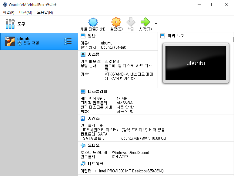
Task: Click the New (새로 만들기) toolbar icon
Action: tap(93, 22)
